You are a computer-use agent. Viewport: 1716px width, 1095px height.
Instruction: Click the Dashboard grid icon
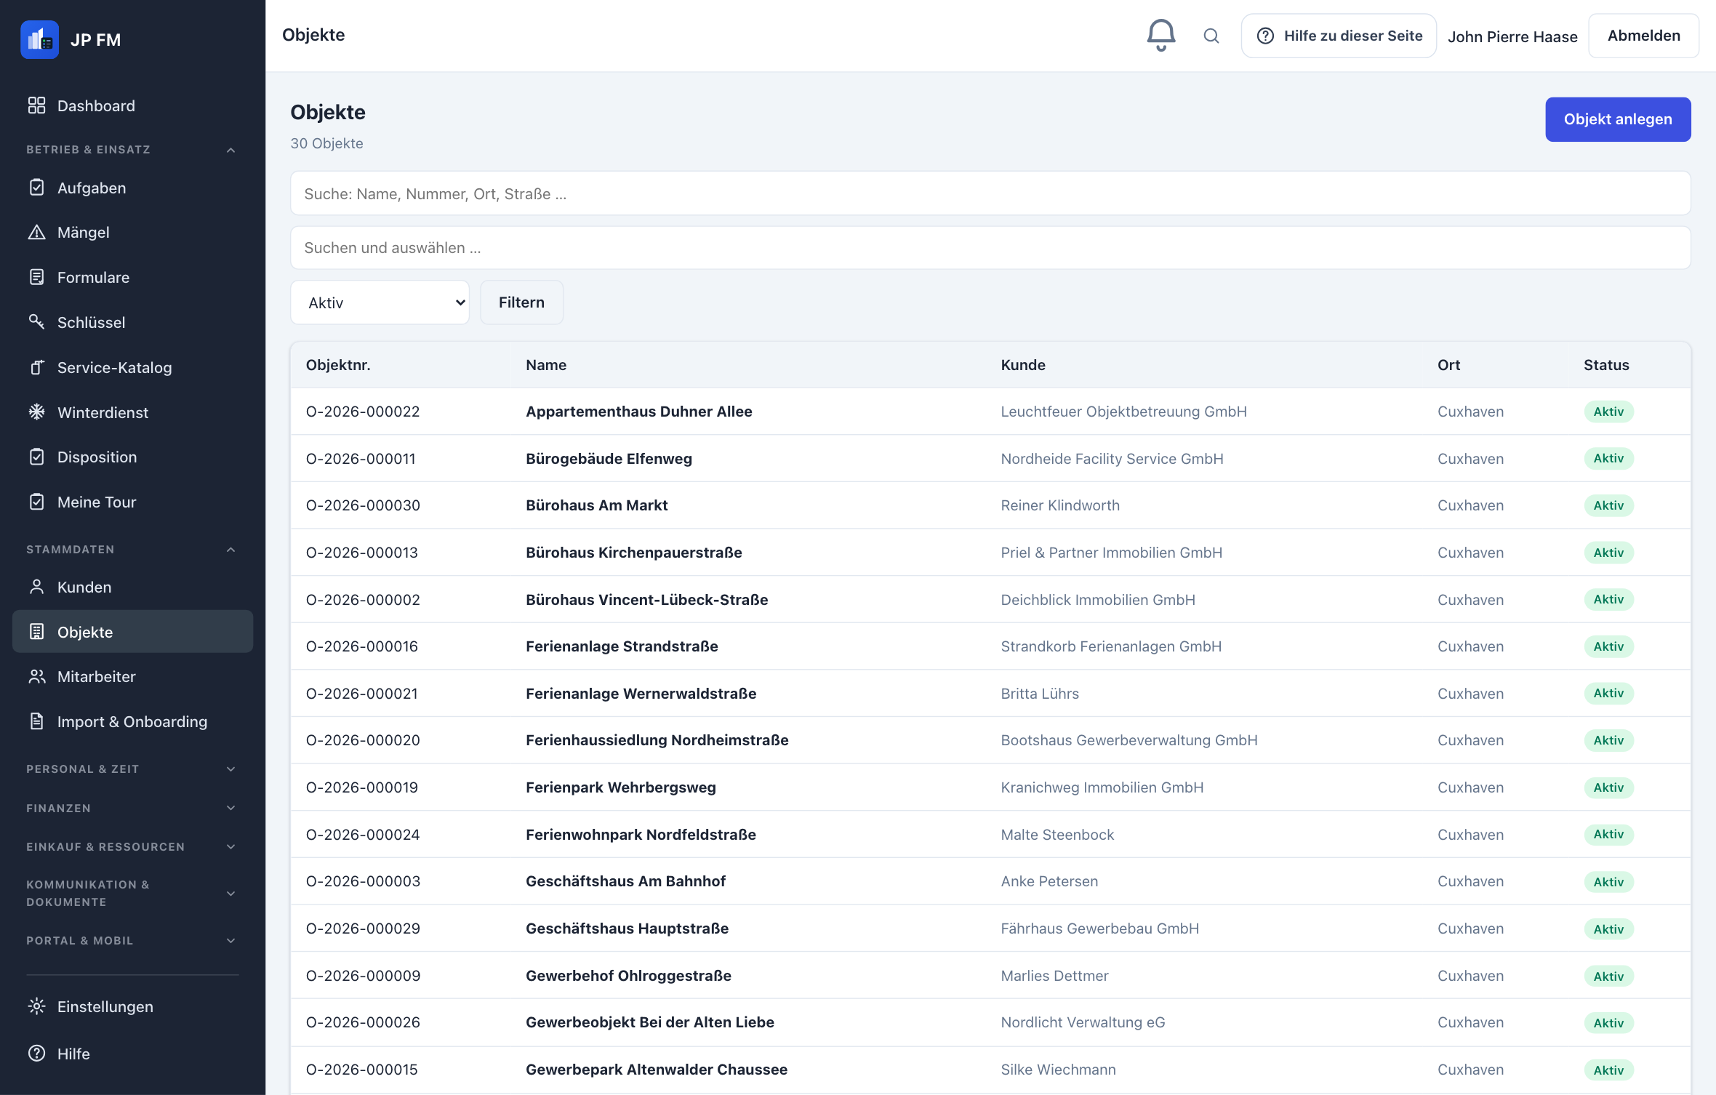tap(36, 105)
